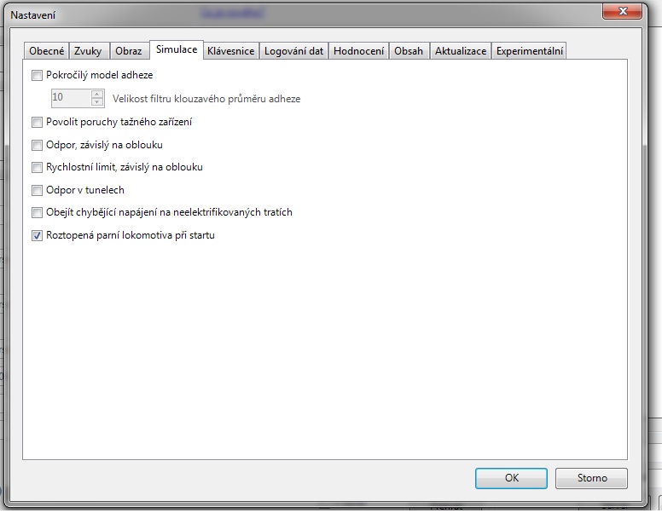Open the Aktualizace tab
The height and width of the screenshot is (513, 662).
coord(461,51)
